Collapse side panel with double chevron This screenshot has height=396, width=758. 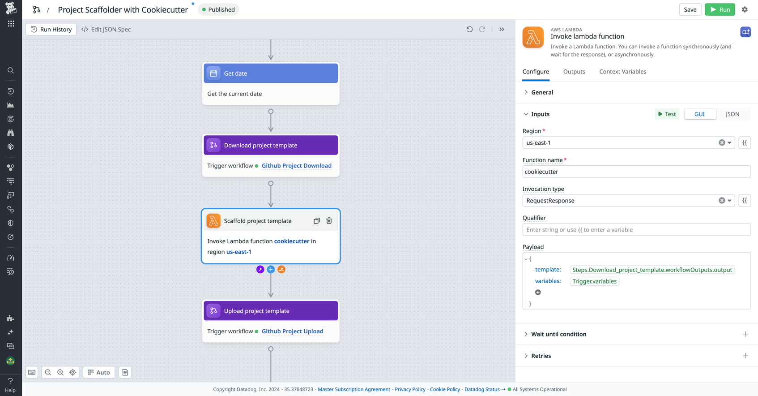click(x=502, y=29)
